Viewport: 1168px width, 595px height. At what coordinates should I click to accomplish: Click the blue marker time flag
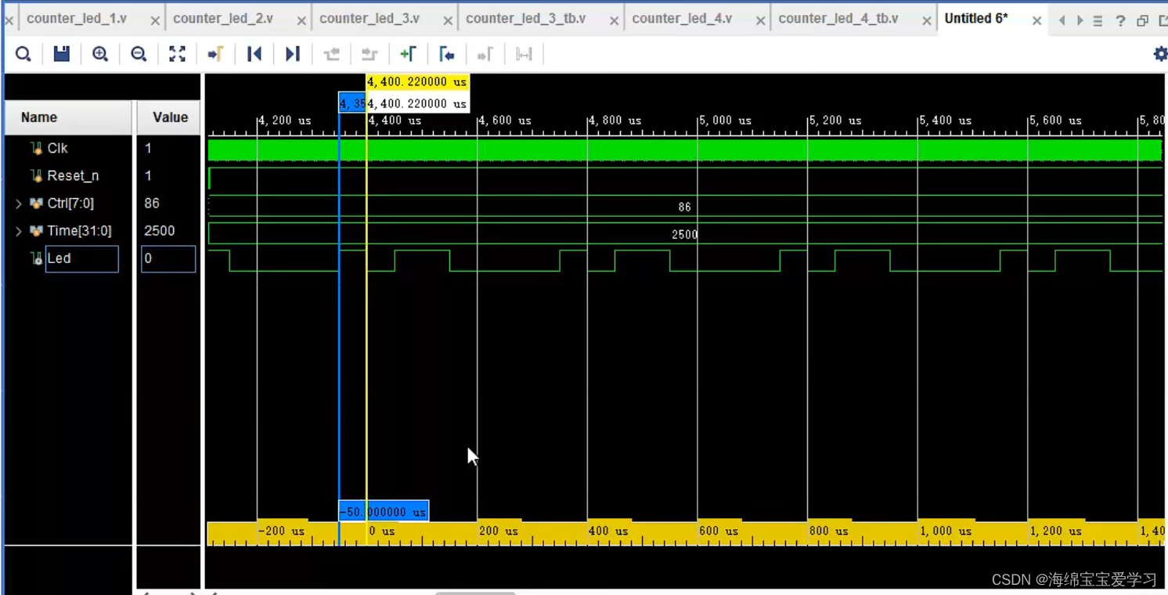tap(351, 103)
